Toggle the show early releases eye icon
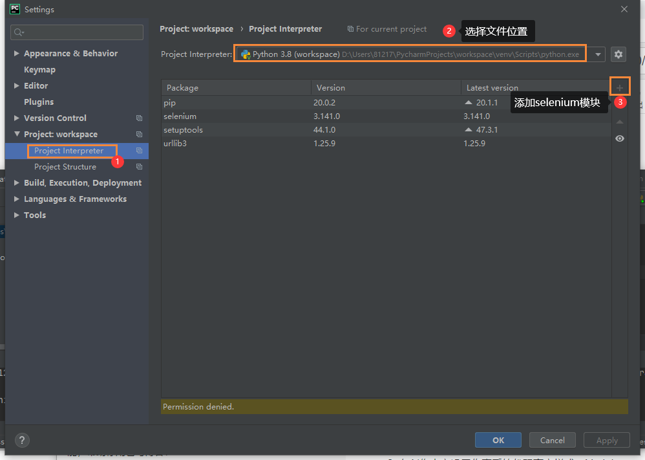Screen dimensions: 645x460 [620, 138]
